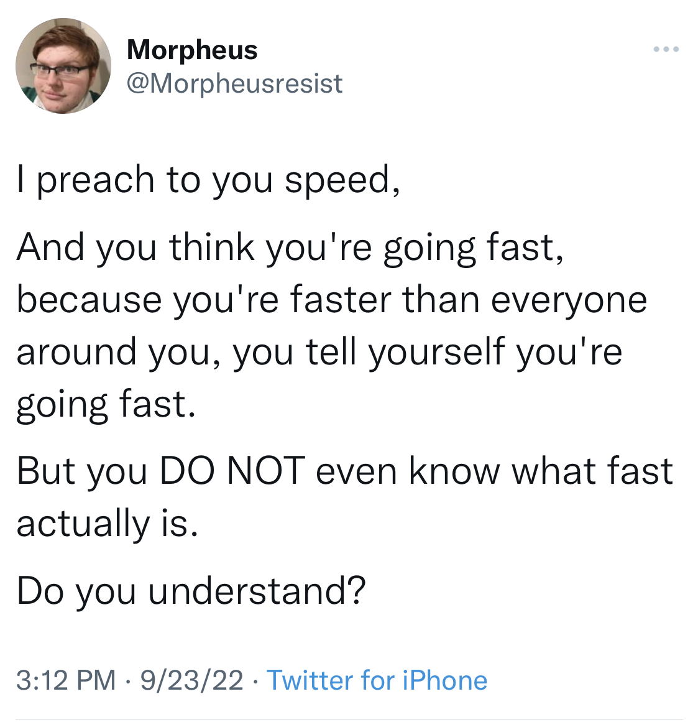Click the short line "going fast."

click(106, 405)
